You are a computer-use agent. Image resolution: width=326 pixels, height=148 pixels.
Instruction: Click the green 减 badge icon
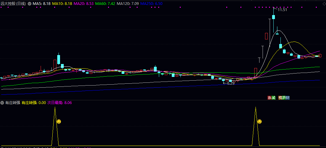pyautogui.click(x=273, y=98)
